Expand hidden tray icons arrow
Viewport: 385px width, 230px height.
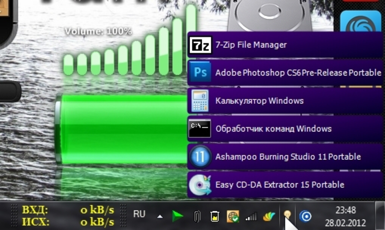tap(159, 217)
